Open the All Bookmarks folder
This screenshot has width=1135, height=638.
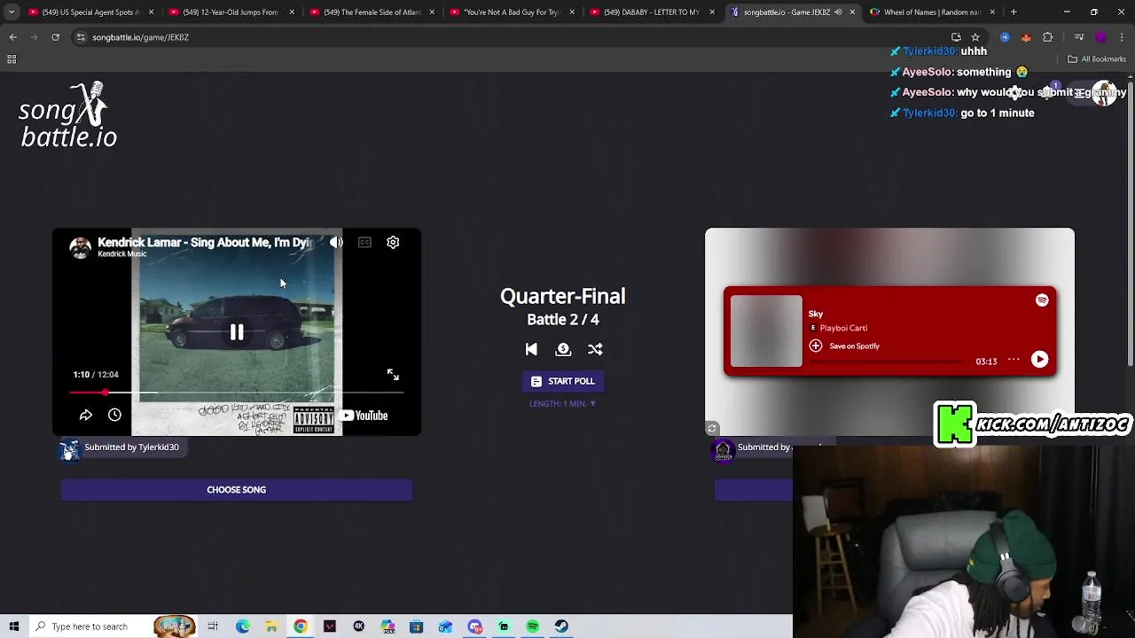(x=1097, y=59)
